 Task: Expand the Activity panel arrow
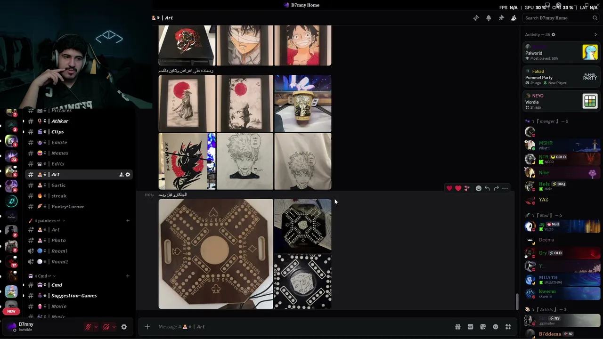(595, 34)
